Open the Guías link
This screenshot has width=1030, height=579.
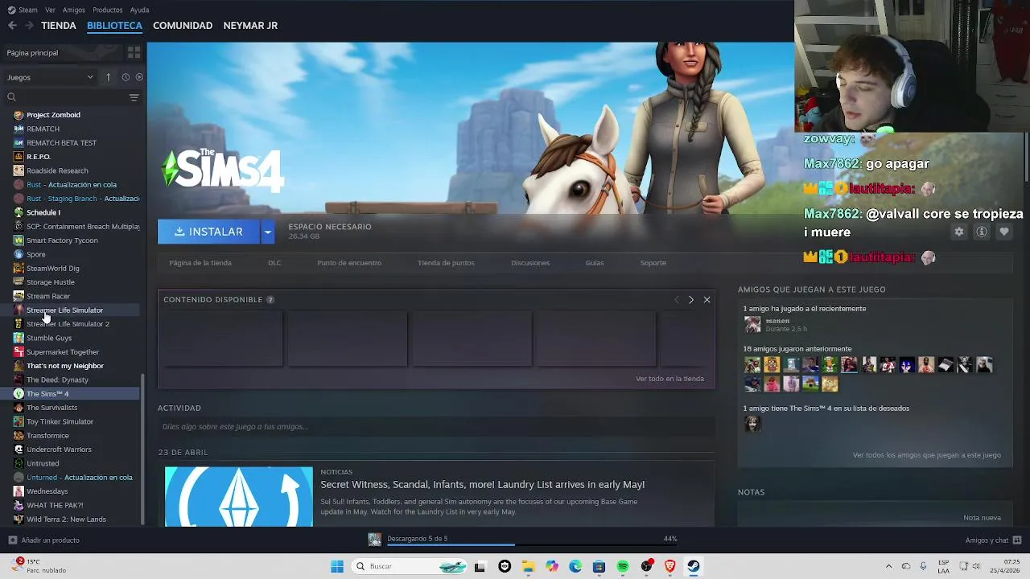[x=595, y=263]
